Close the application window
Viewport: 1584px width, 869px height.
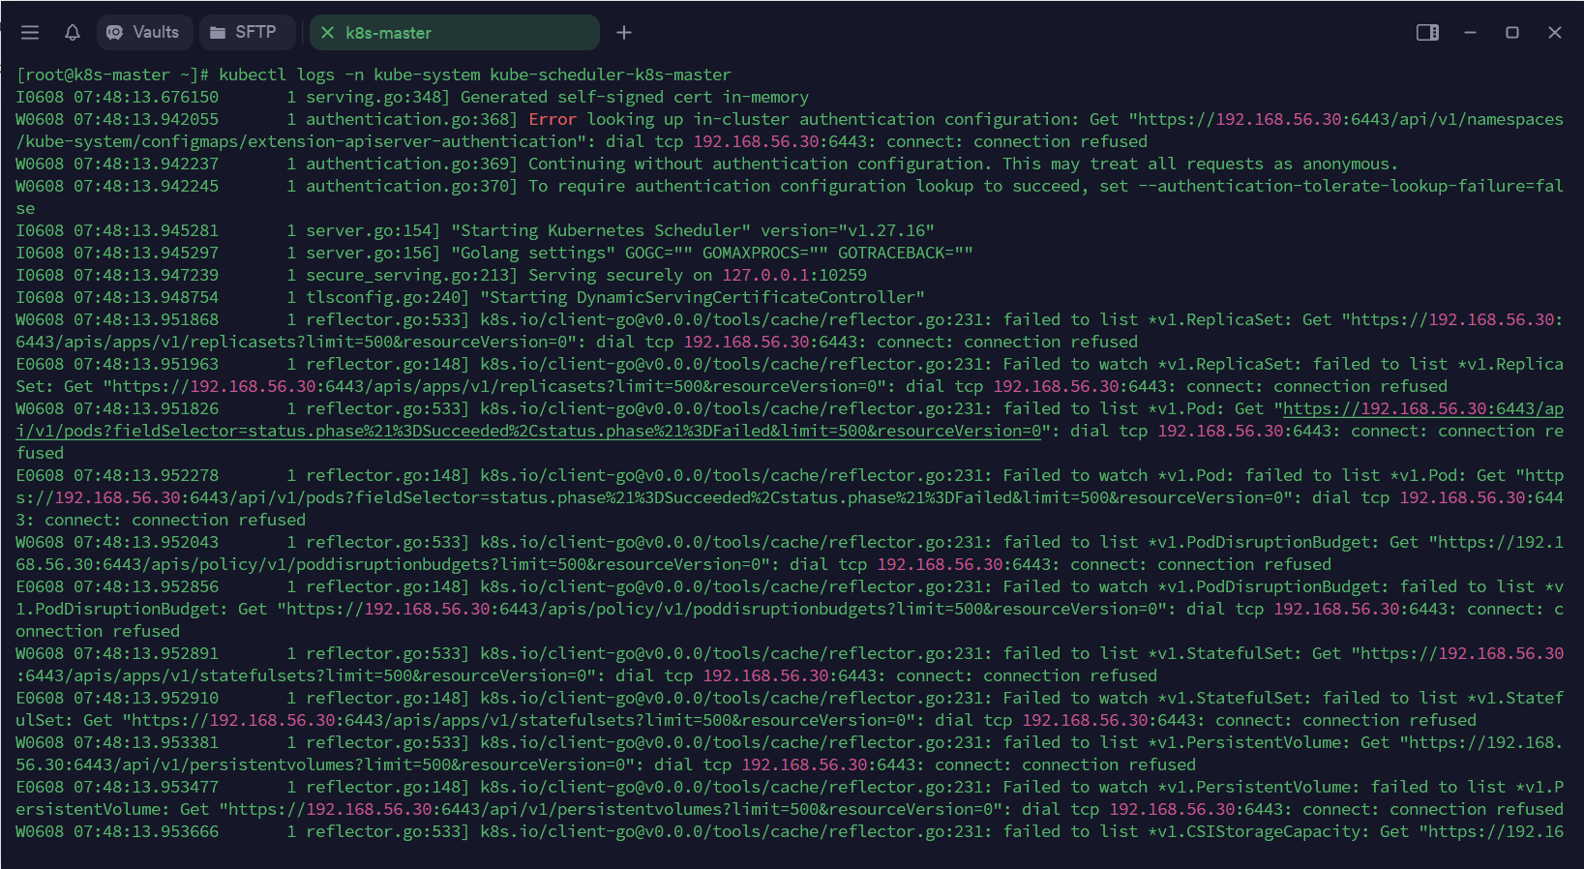[1555, 32]
